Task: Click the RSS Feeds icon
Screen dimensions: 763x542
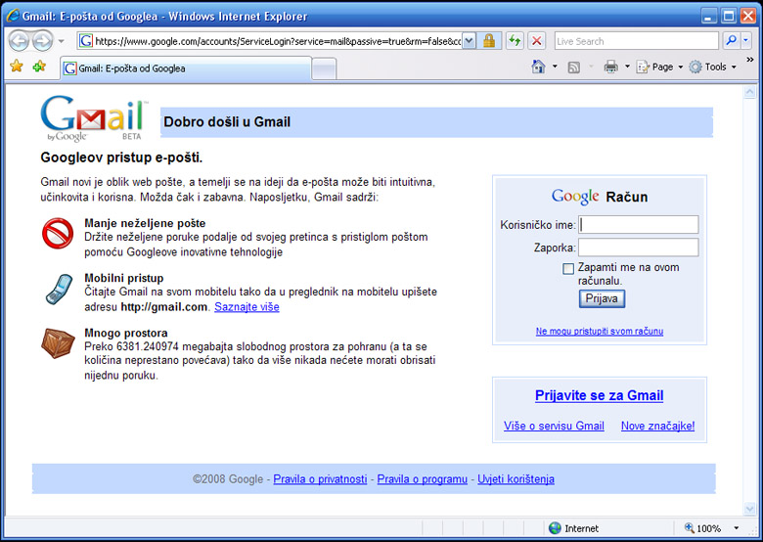Action: pos(574,68)
